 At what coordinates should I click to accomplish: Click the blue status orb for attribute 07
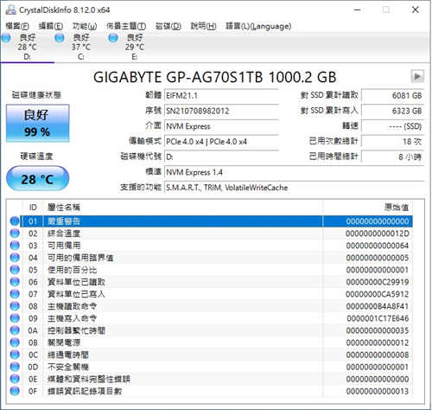(15, 294)
